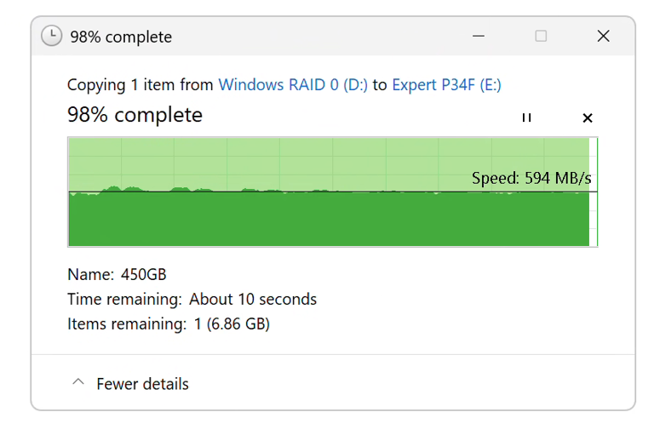Click the title bar text 98% complete
Viewport: 654px width, 435px height.
121,37
